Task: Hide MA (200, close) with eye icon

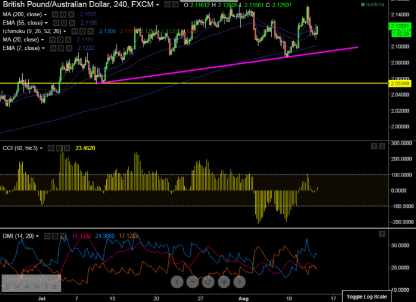Action: [55, 14]
